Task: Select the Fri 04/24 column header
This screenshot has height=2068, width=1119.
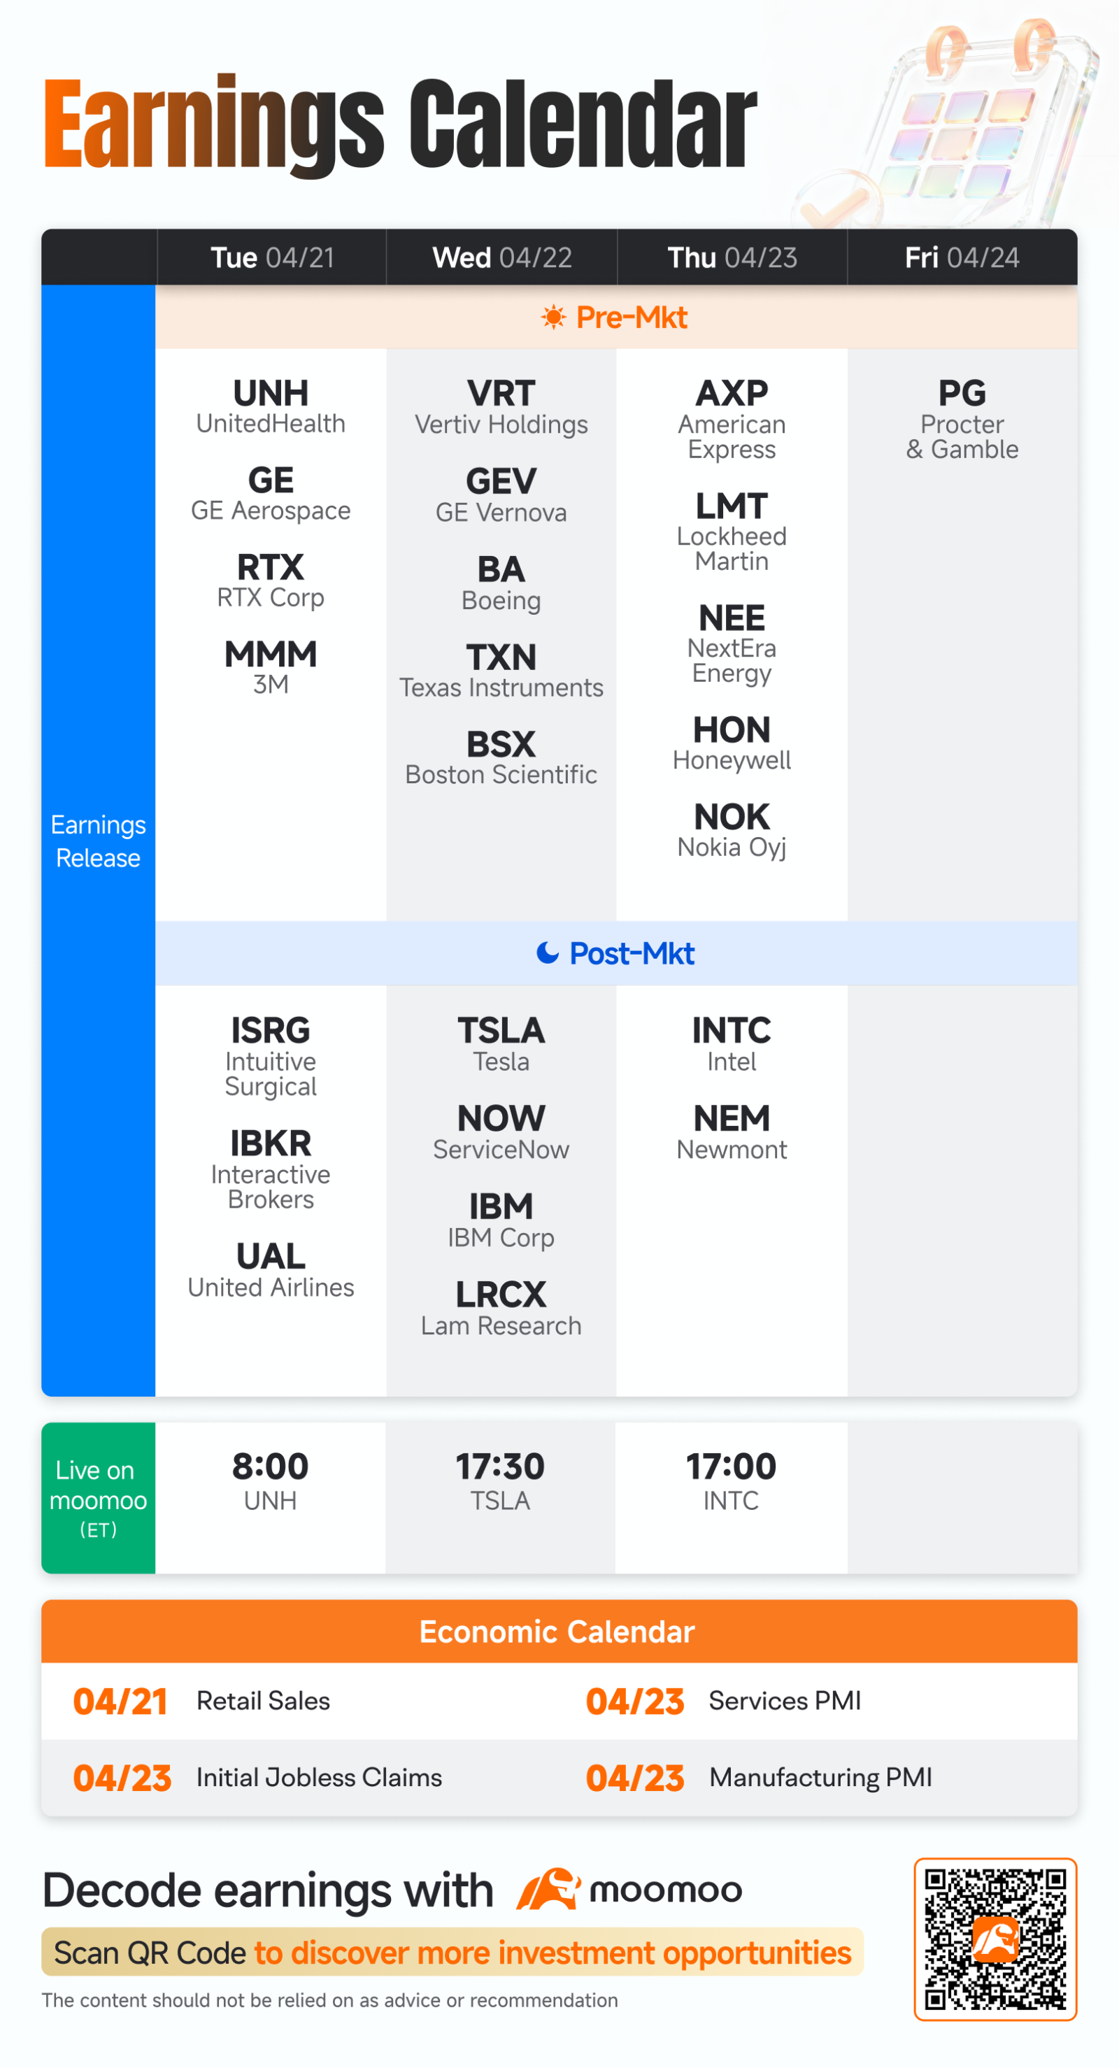Action: pyautogui.click(x=962, y=257)
